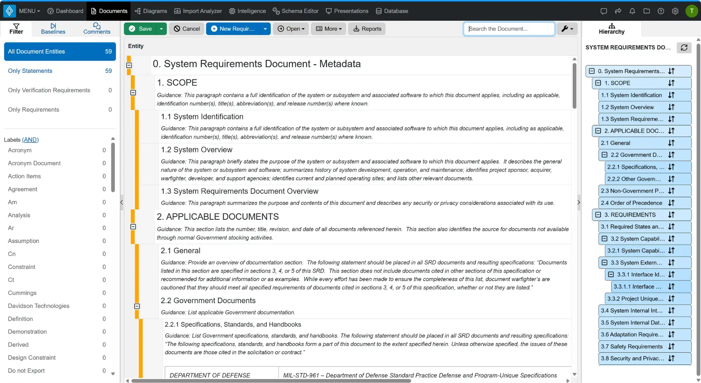
Task: Reorder 3.7 Safety Requirements node
Action: [671, 347]
